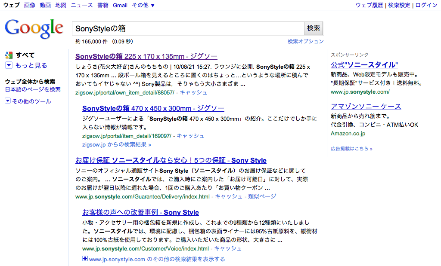Show more results from www.jp.sonystyle.com
Image resolution: width=441 pixels, height=266 pixels.
(x=157, y=259)
